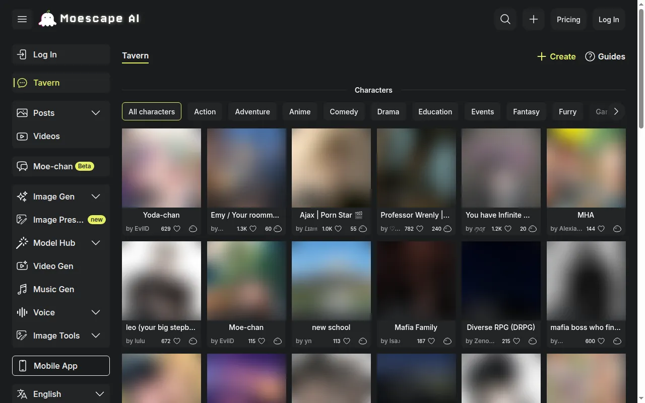This screenshot has width=645, height=403.
Task: Click heart icon on MHA card
Action: [601, 229]
